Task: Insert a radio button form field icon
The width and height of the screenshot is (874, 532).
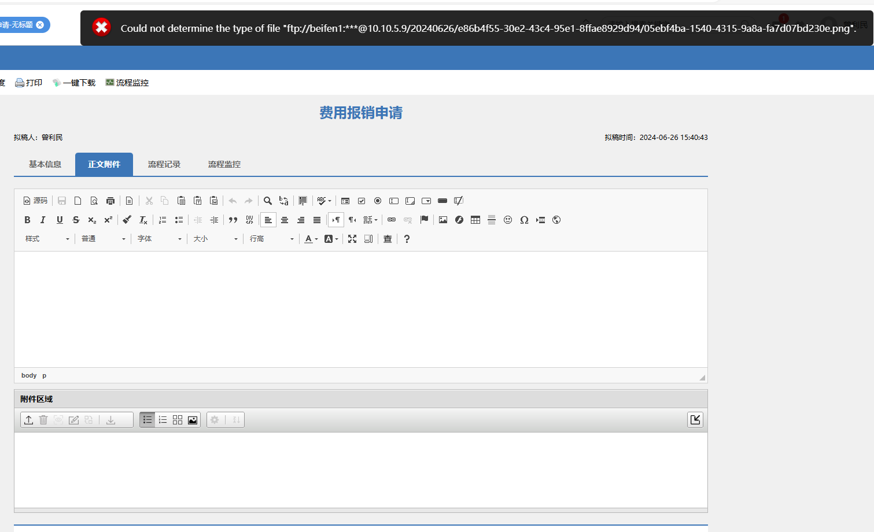Action: (x=378, y=201)
